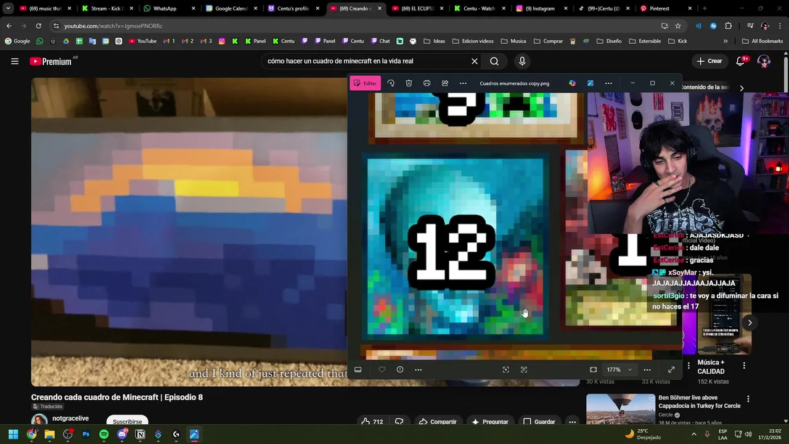The height and width of the screenshot is (444, 789).
Task: Show file info in Photos viewer
Action: pos(400,369)
